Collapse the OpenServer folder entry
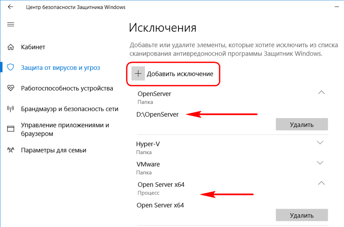This screenshot has width=344, height=227. click(x=321, y=93)
